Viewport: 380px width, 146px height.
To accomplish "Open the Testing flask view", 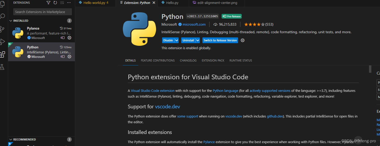I will pyautogui.click(x=2, y=67).
